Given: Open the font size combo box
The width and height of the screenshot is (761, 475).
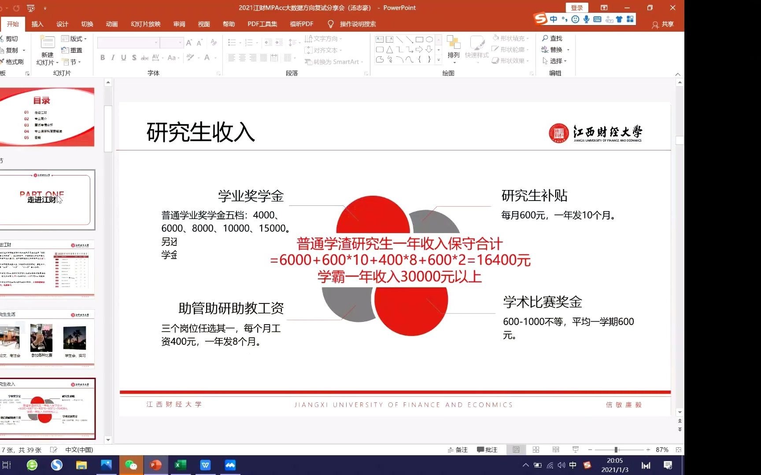Looking at the screenshot, I should (171, 43).
